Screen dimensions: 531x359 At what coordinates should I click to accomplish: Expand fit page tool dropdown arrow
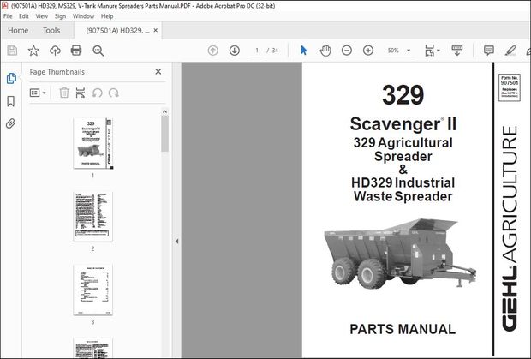(x=439, y=51)
